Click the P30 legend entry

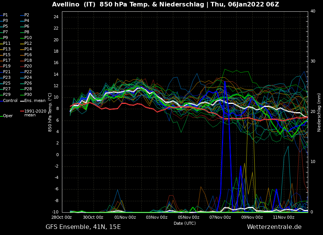click(x=28, y=95)
